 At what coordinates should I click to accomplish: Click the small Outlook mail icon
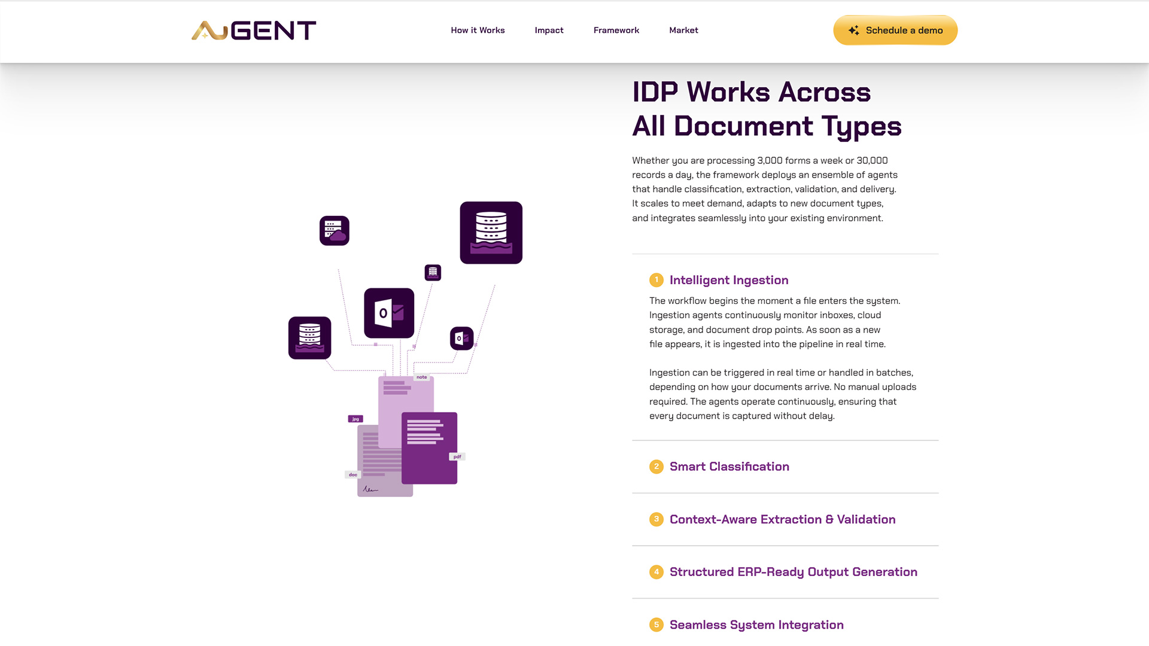[461, 339]
